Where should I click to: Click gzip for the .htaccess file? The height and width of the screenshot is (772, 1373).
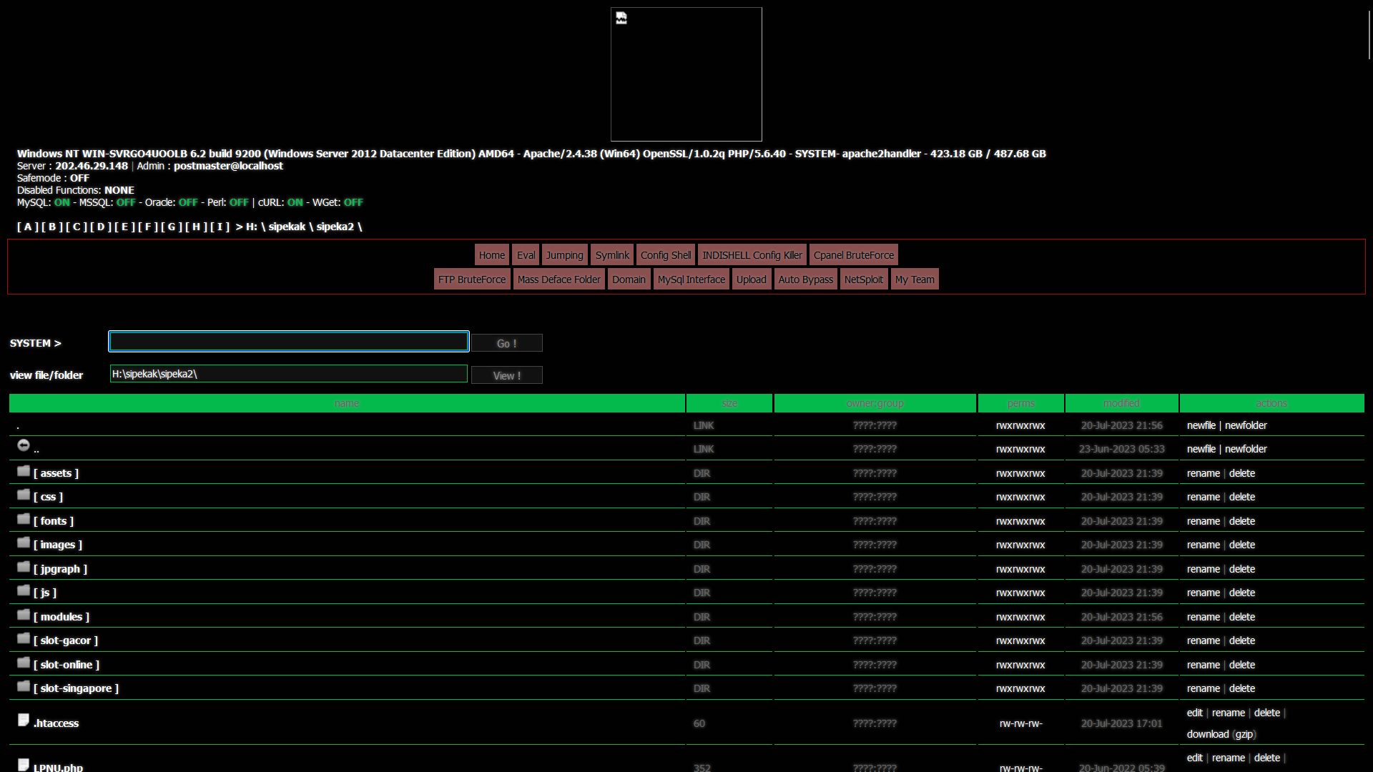pyautogui.click(x=1244, y=734)
